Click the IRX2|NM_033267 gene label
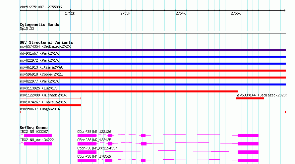295x164 pixels. 34,132
